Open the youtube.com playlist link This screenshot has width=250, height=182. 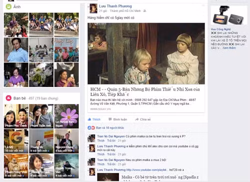click(x=147, y=170)
